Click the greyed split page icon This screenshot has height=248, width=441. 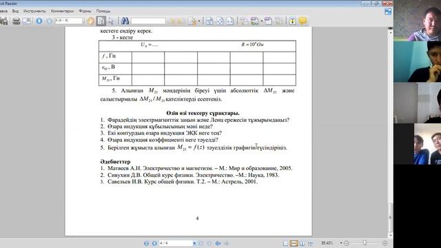pos(278,21)
